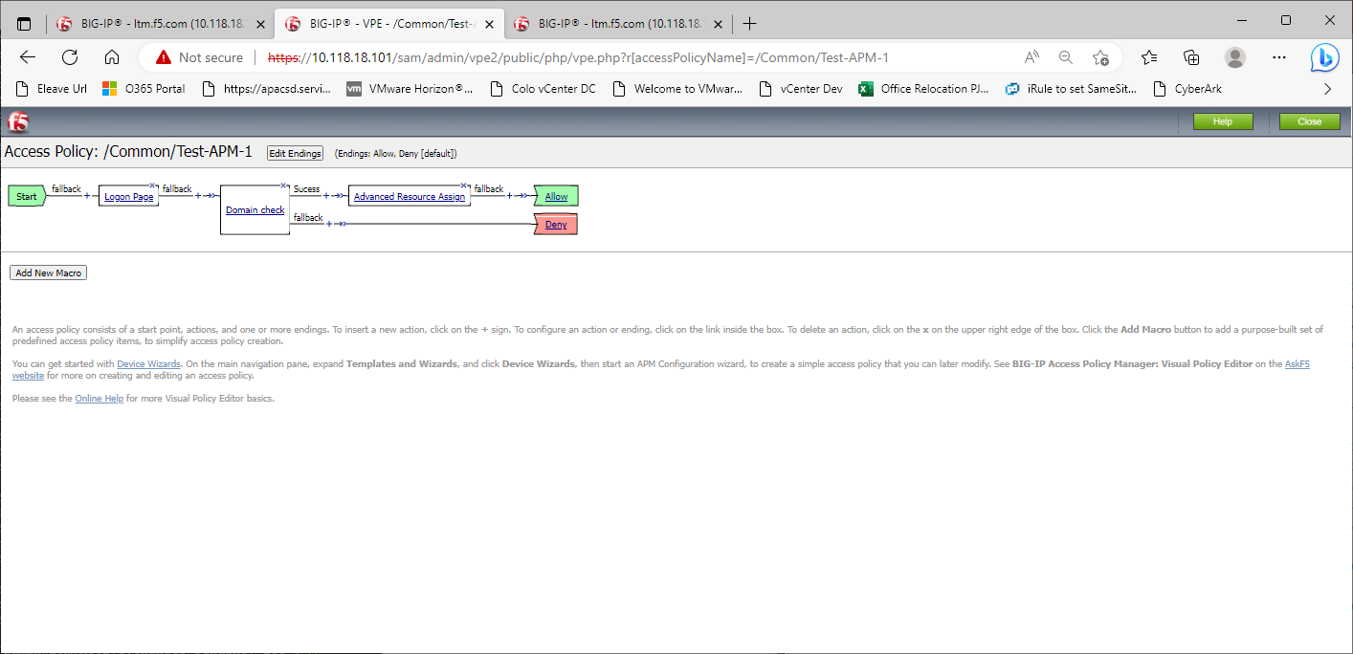The width and height of the screenshot is (1353, 654).
Task: Open the CyberArk bookmark
Action: point(1187,89)
